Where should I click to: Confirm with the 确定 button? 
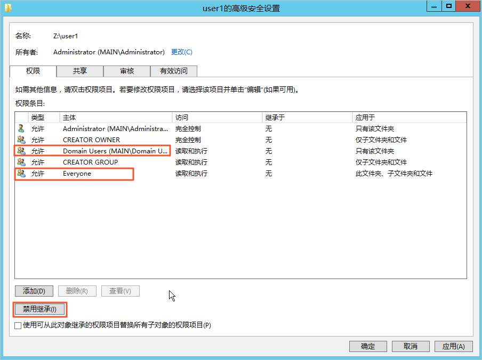pos(368,347)
